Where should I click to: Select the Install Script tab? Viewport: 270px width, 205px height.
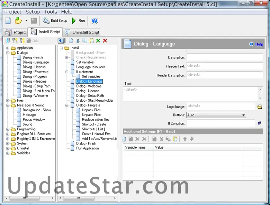45,32
